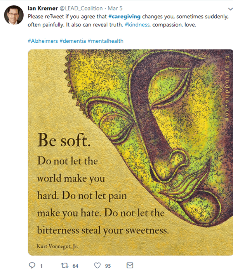The width and height of the screenshot is (233, 272).
Task: Click the reply speech bubble icon
Action: (32, 265)
